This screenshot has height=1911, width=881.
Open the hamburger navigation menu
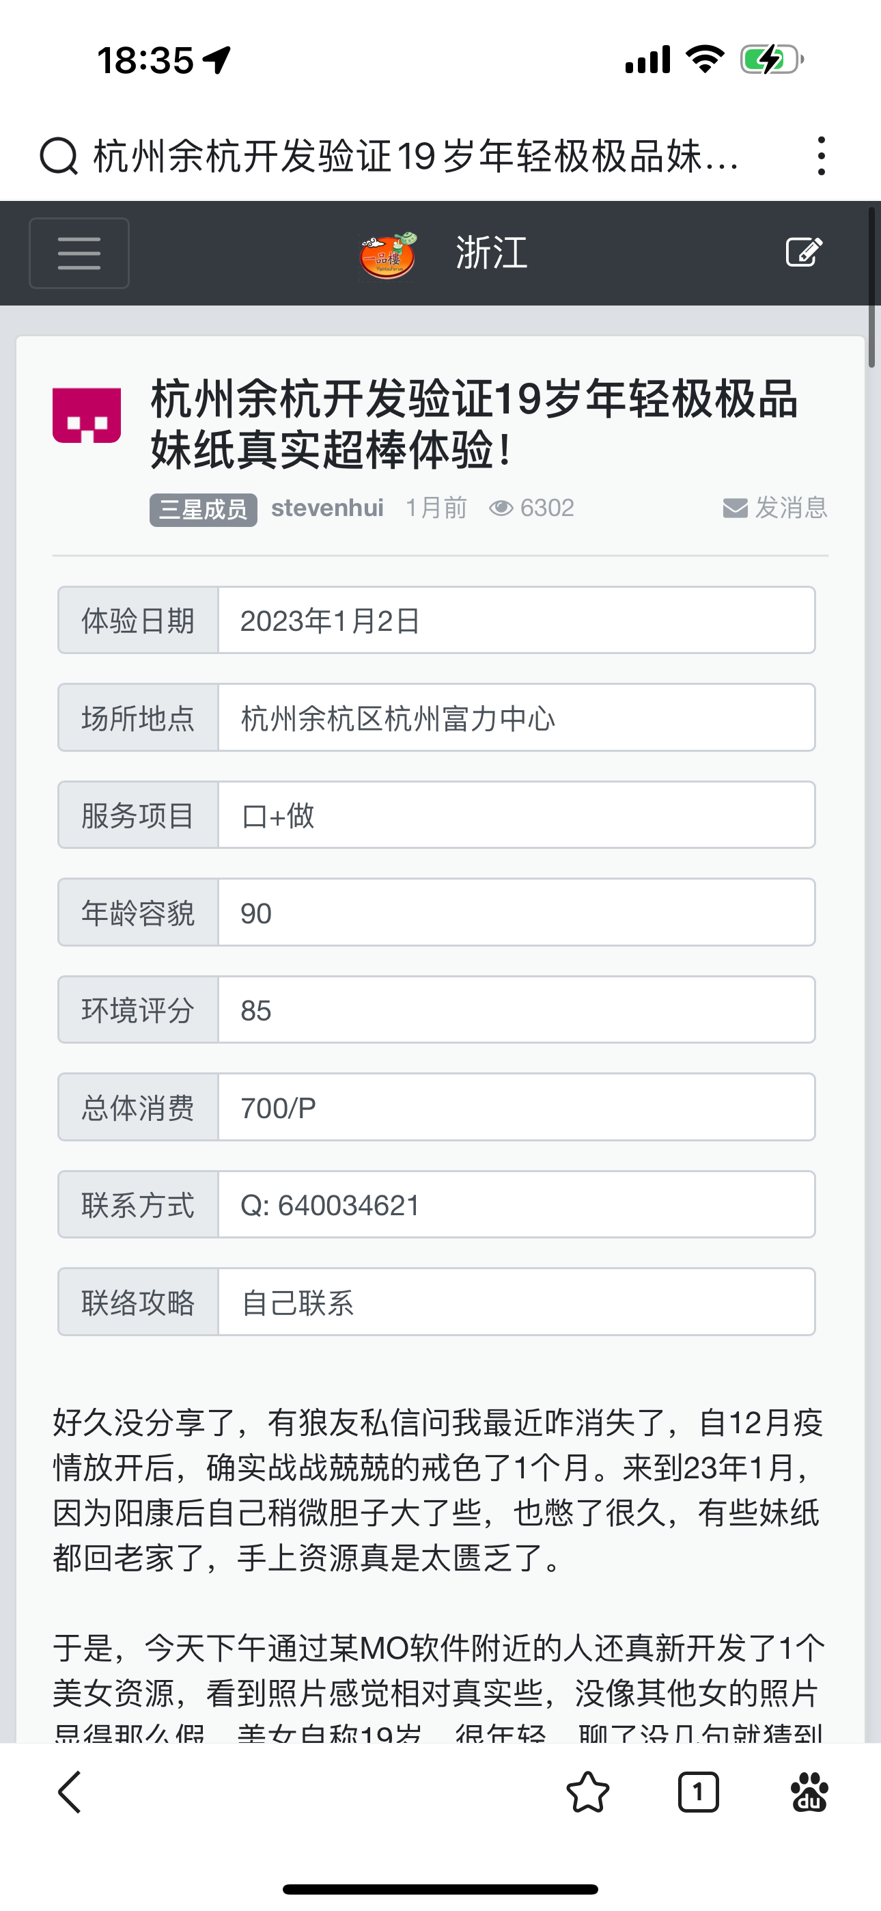tap(78, 252)
